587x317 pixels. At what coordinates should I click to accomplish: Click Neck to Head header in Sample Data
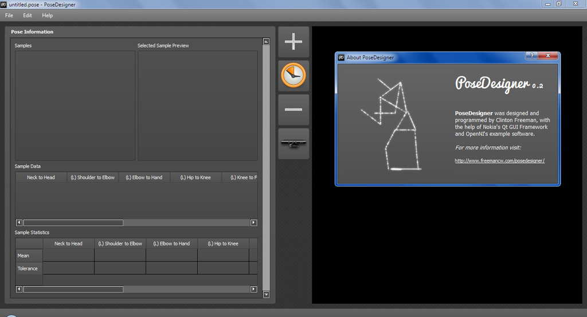coord(41,177)
